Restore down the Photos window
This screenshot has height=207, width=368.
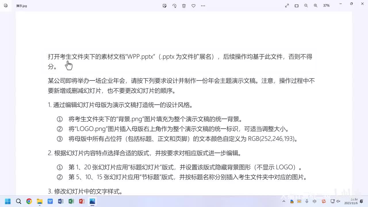tap(351, 4)
